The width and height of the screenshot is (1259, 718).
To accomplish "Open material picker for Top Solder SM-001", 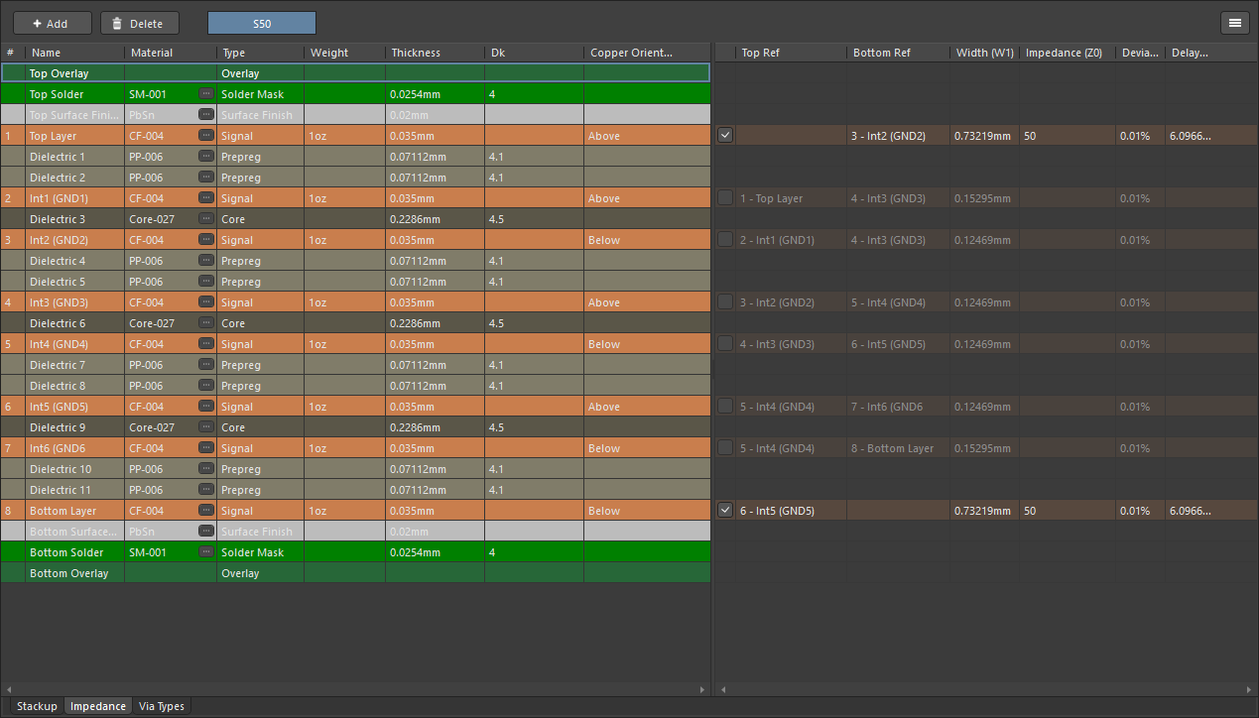I will click(x=205, y=94).
